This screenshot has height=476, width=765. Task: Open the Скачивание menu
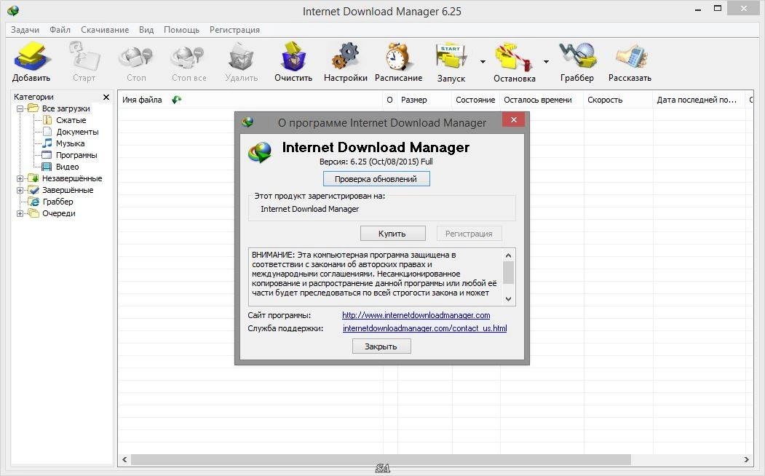tap(105, 30)
